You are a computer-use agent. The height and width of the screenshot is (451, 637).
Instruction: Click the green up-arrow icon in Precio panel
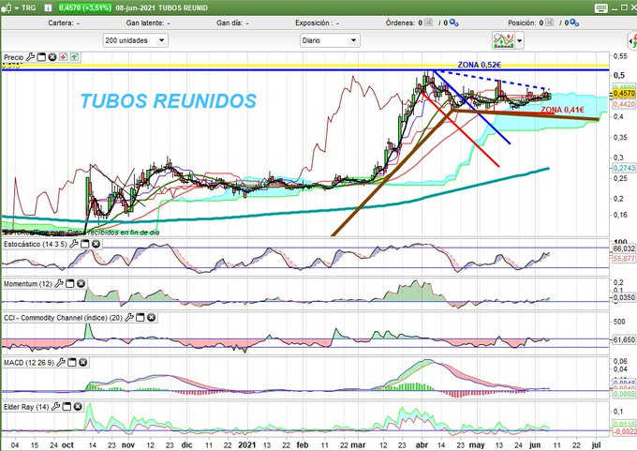[x=74, y=57]
